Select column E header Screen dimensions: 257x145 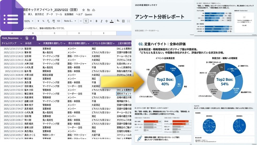[x=104, y=33]
